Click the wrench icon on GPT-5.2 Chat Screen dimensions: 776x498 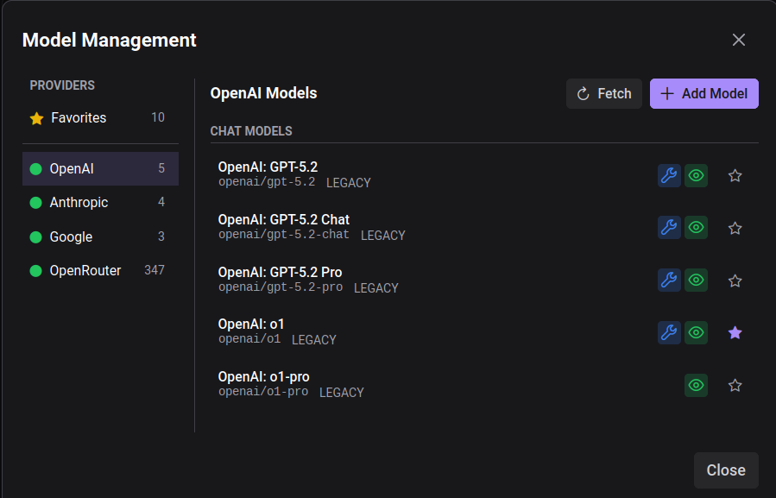click(669, 227)
